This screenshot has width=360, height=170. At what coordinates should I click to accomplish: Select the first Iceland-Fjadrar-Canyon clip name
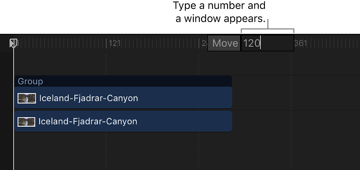88,99
